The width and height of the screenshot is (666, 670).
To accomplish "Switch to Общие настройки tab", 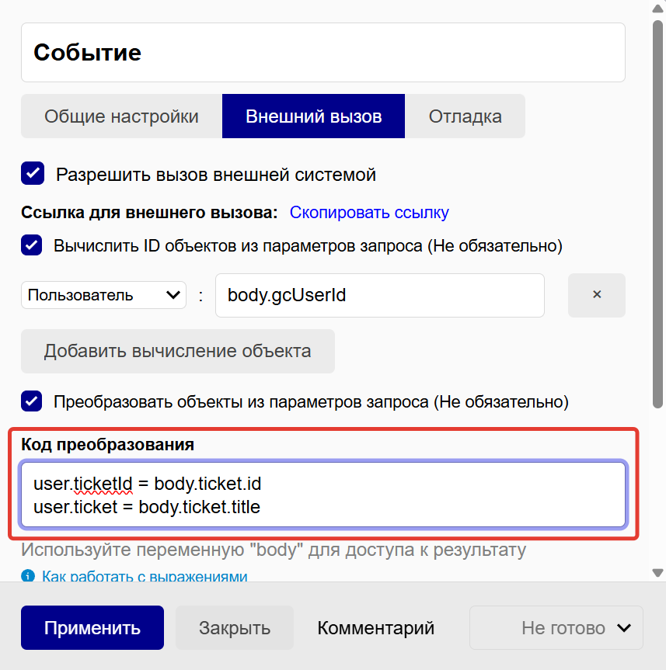I will (x=121, y=116).
